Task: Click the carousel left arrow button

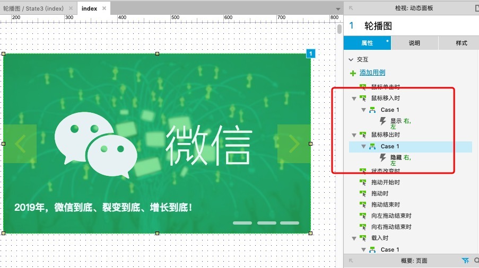Action: [20, 144]
